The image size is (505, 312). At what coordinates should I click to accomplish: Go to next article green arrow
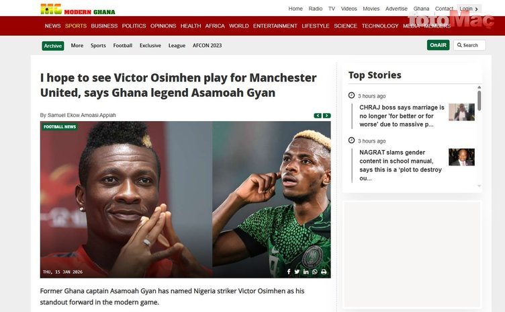[327, 116]
